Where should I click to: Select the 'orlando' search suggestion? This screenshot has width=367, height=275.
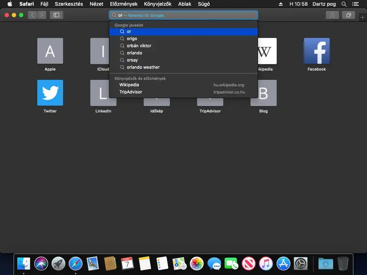coord(183,53)
